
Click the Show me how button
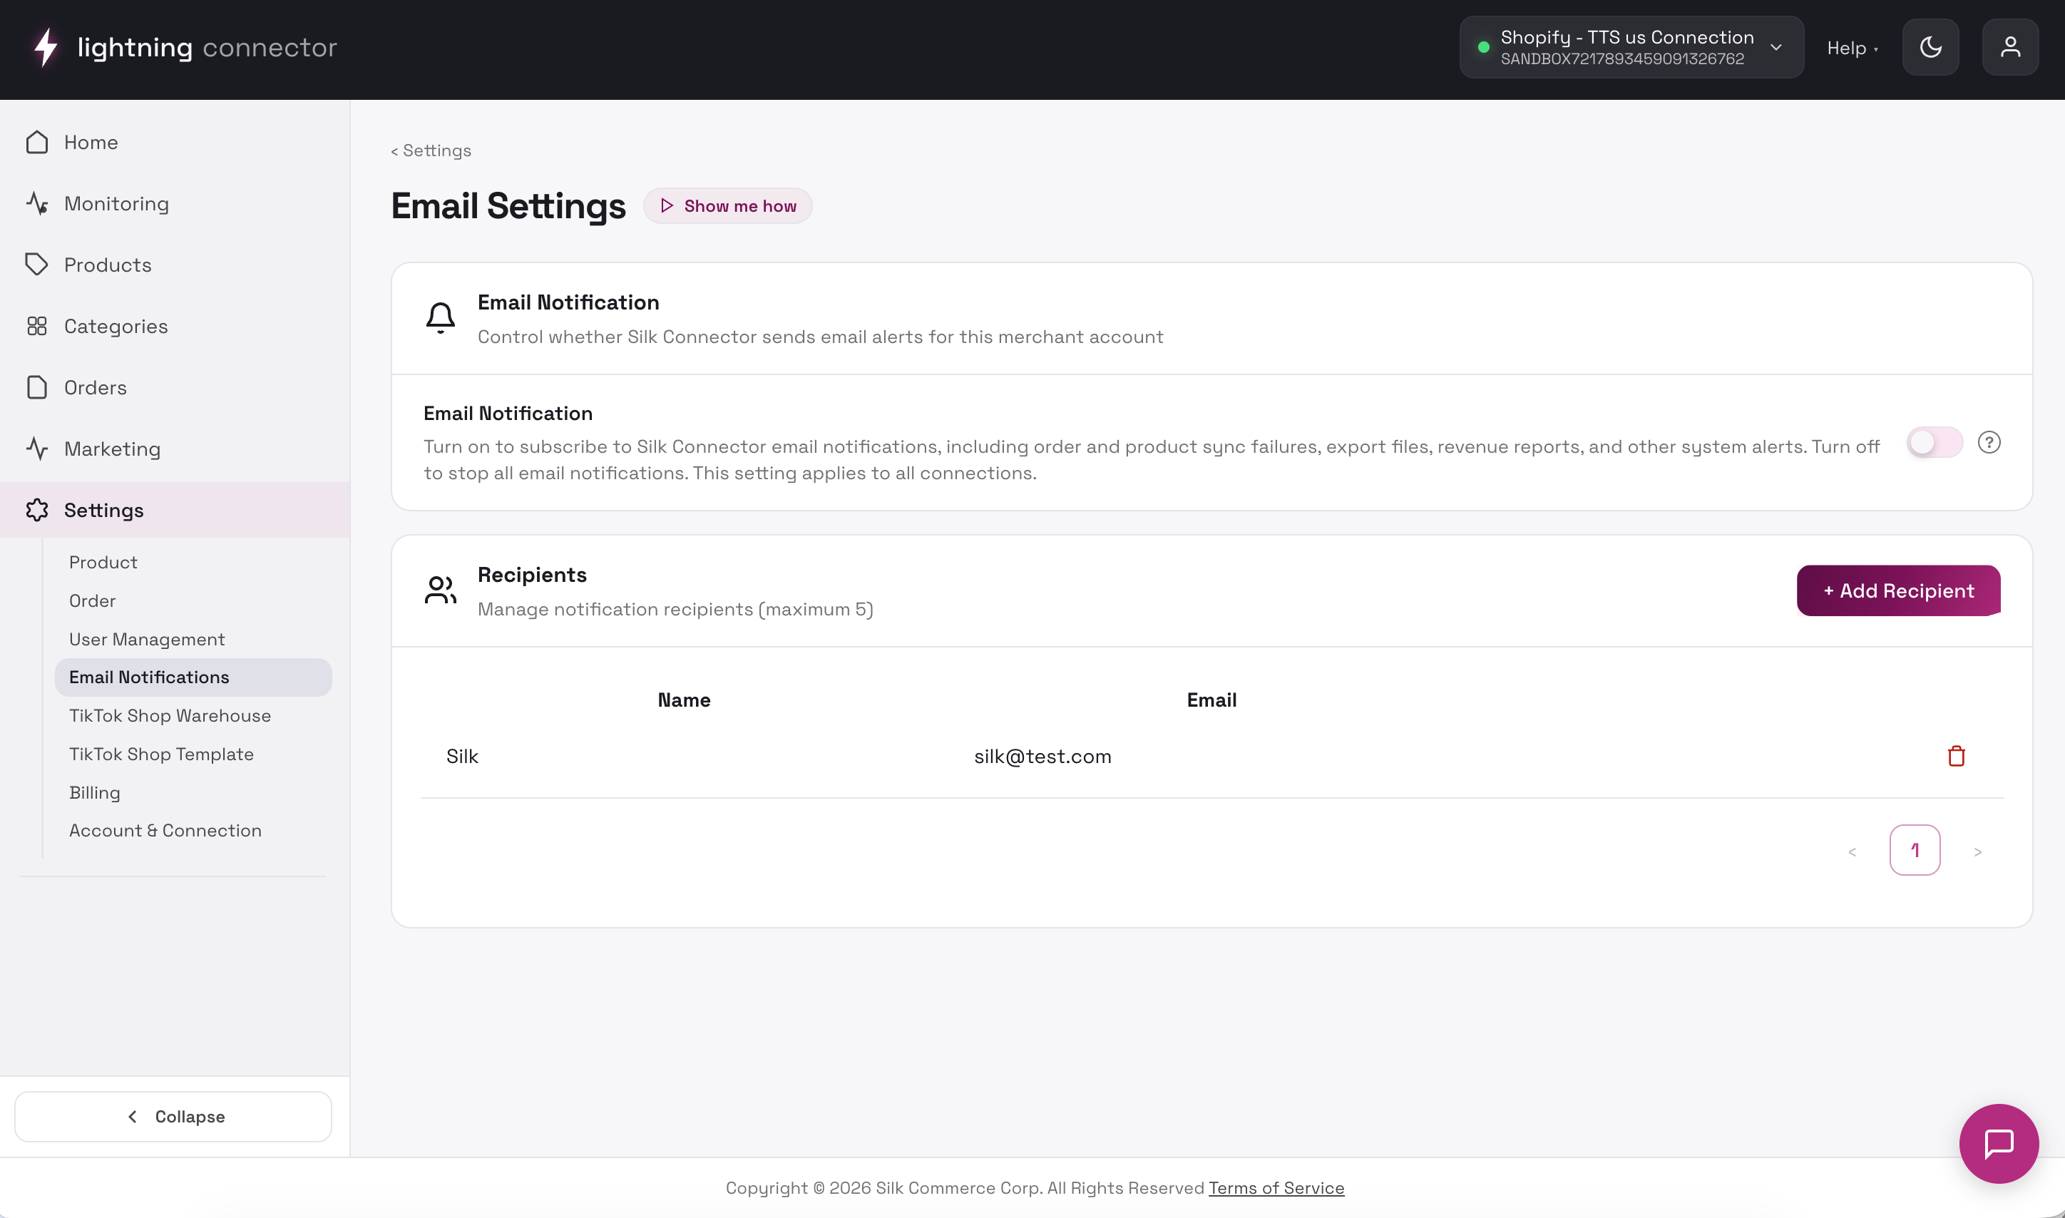coord(728,206)
